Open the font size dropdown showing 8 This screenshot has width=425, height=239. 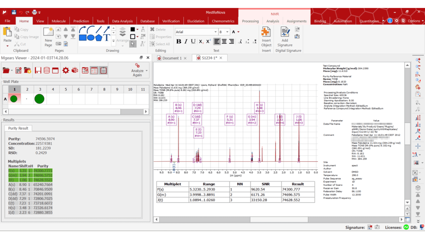click(x=227, y=32)
